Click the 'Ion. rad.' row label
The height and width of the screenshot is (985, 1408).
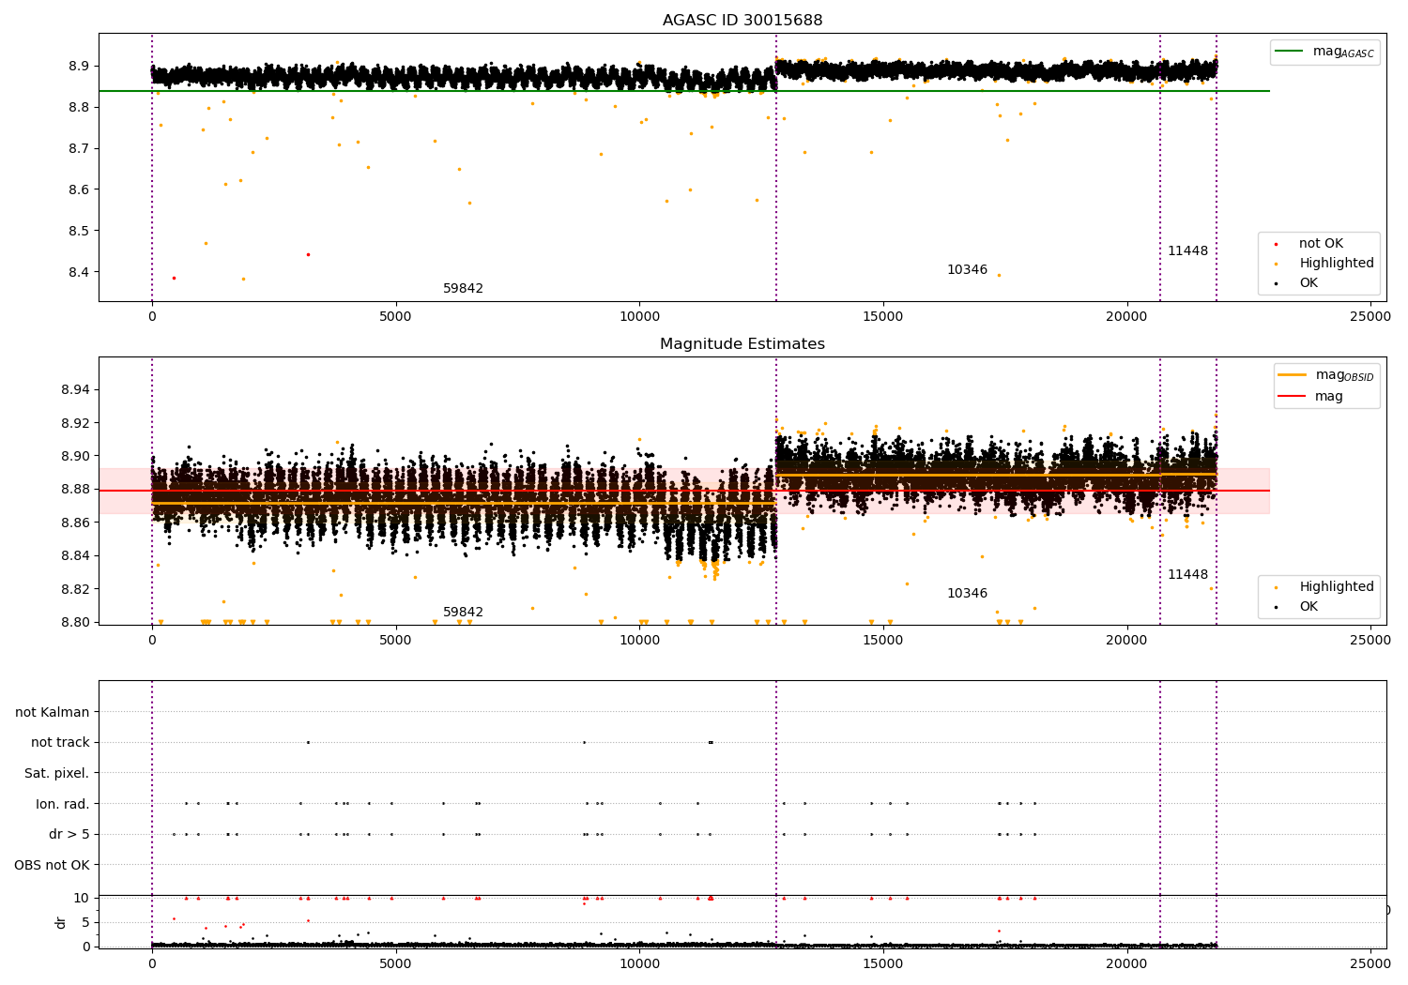[x=63, y=804]
